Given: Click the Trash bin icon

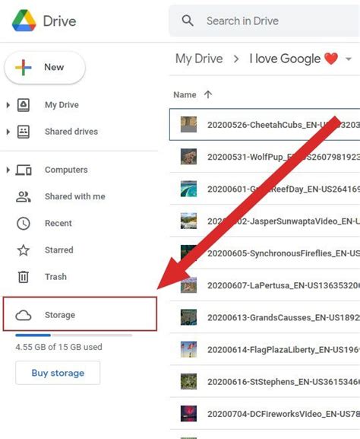Looking at the screenshot, I should tap(24, 277).
